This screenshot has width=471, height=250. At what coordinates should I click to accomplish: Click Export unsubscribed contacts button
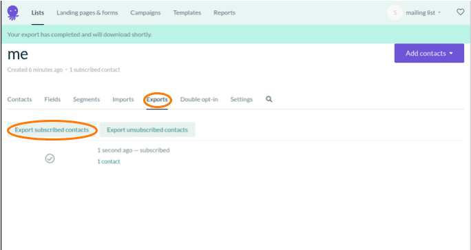[147, 129]
